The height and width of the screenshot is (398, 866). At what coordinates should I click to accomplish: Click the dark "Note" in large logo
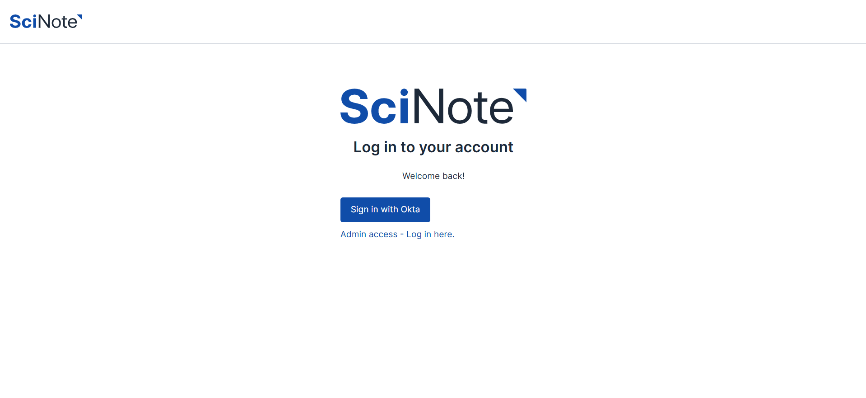(x=463, y=107)
